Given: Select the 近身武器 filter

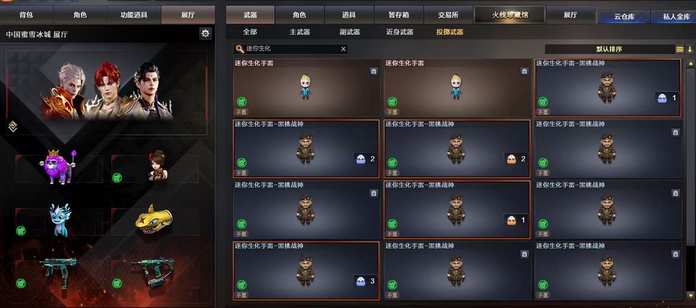Looking at the screenshot, I should [x=400, y=32].
